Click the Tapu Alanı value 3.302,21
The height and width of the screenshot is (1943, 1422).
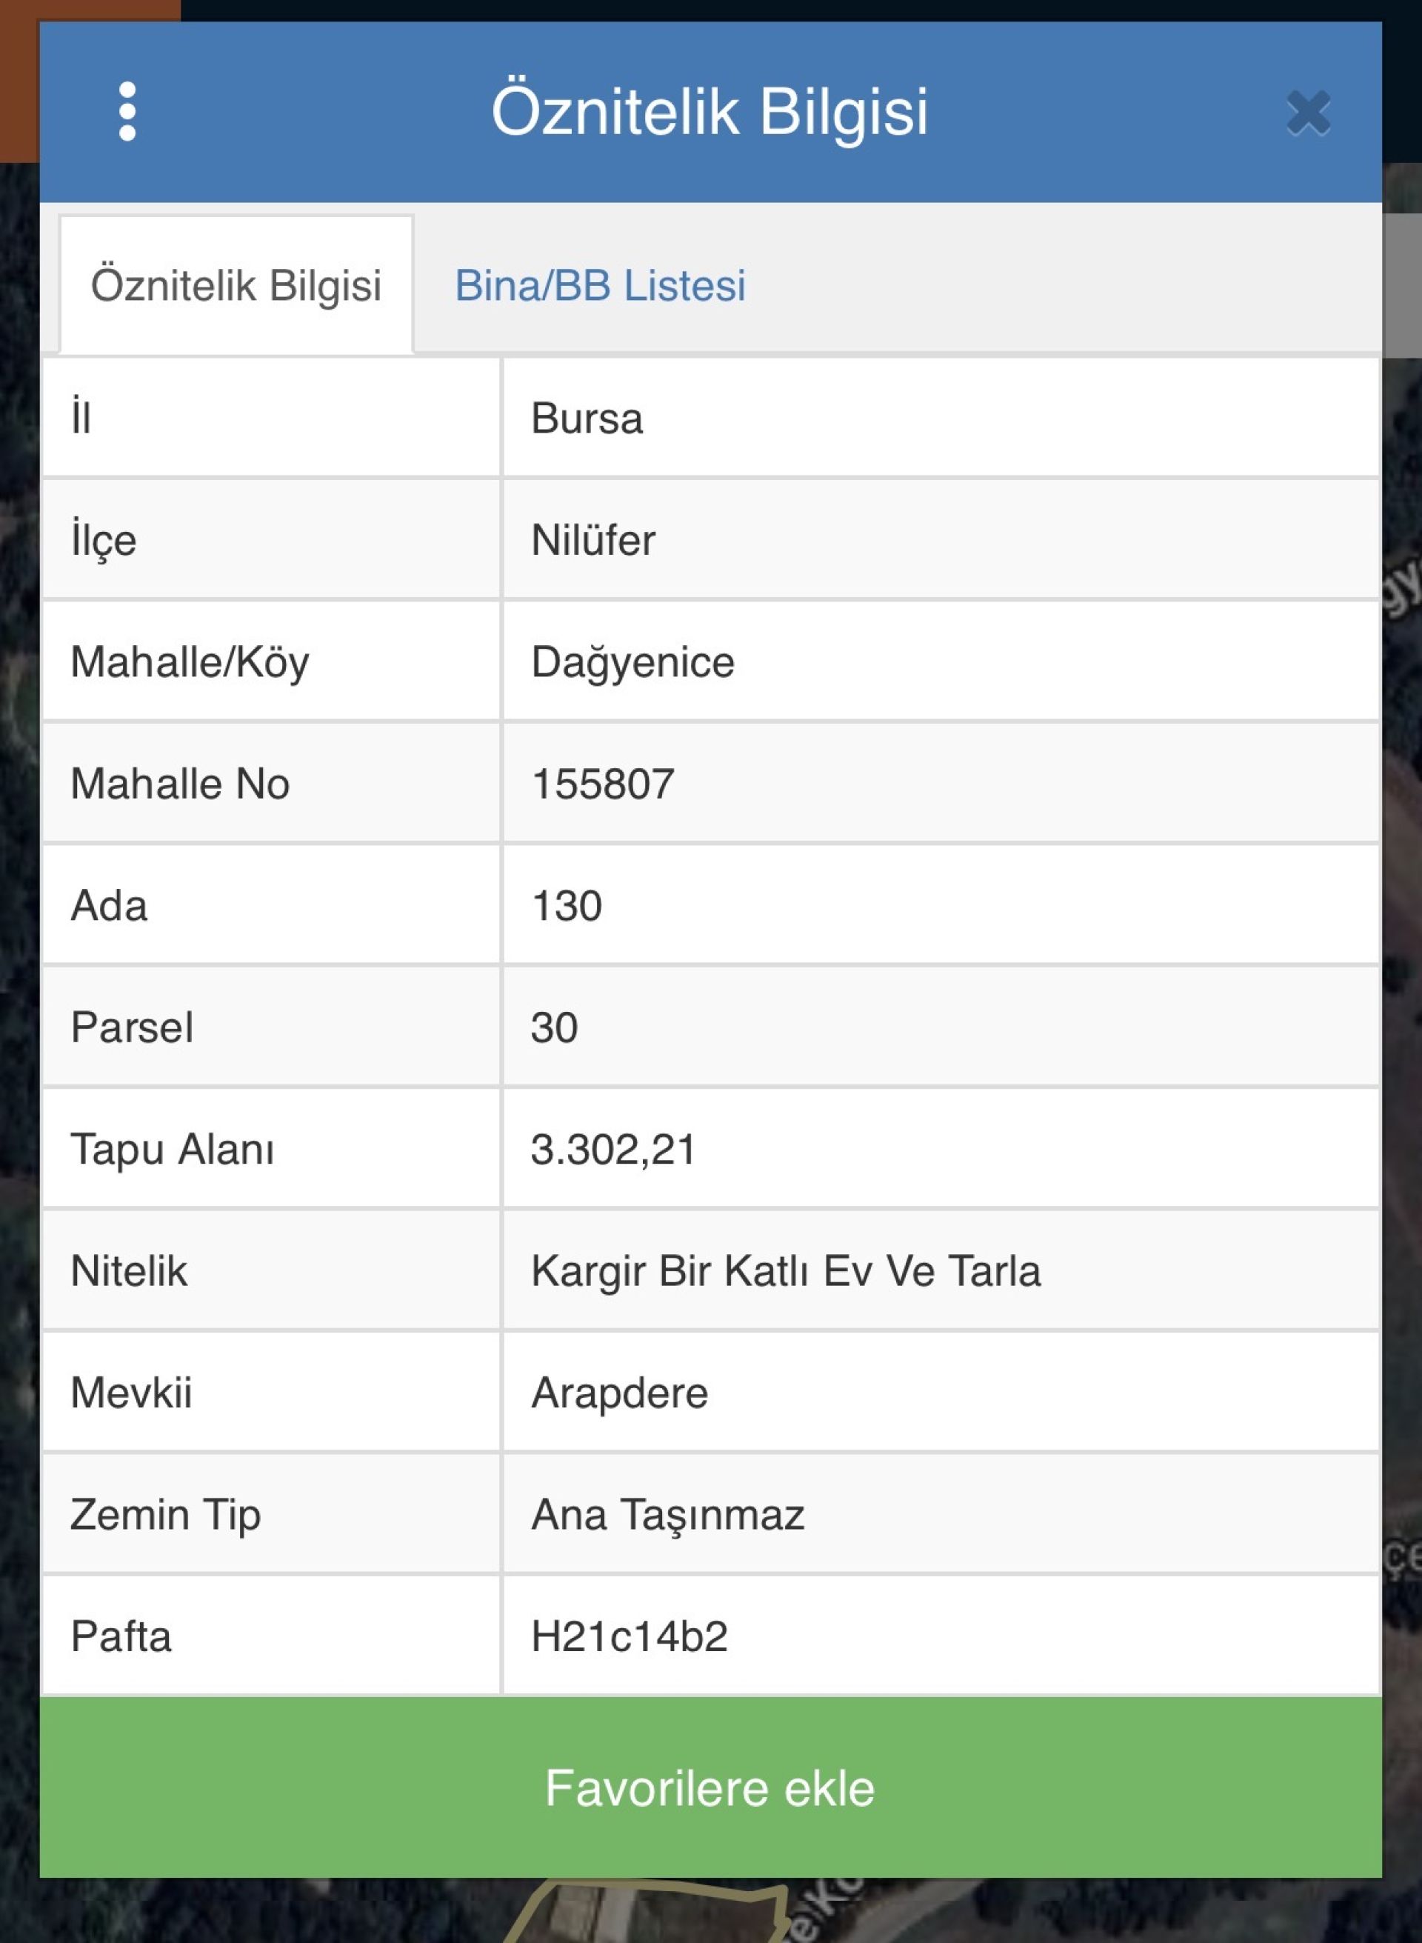coord(613,1149)
